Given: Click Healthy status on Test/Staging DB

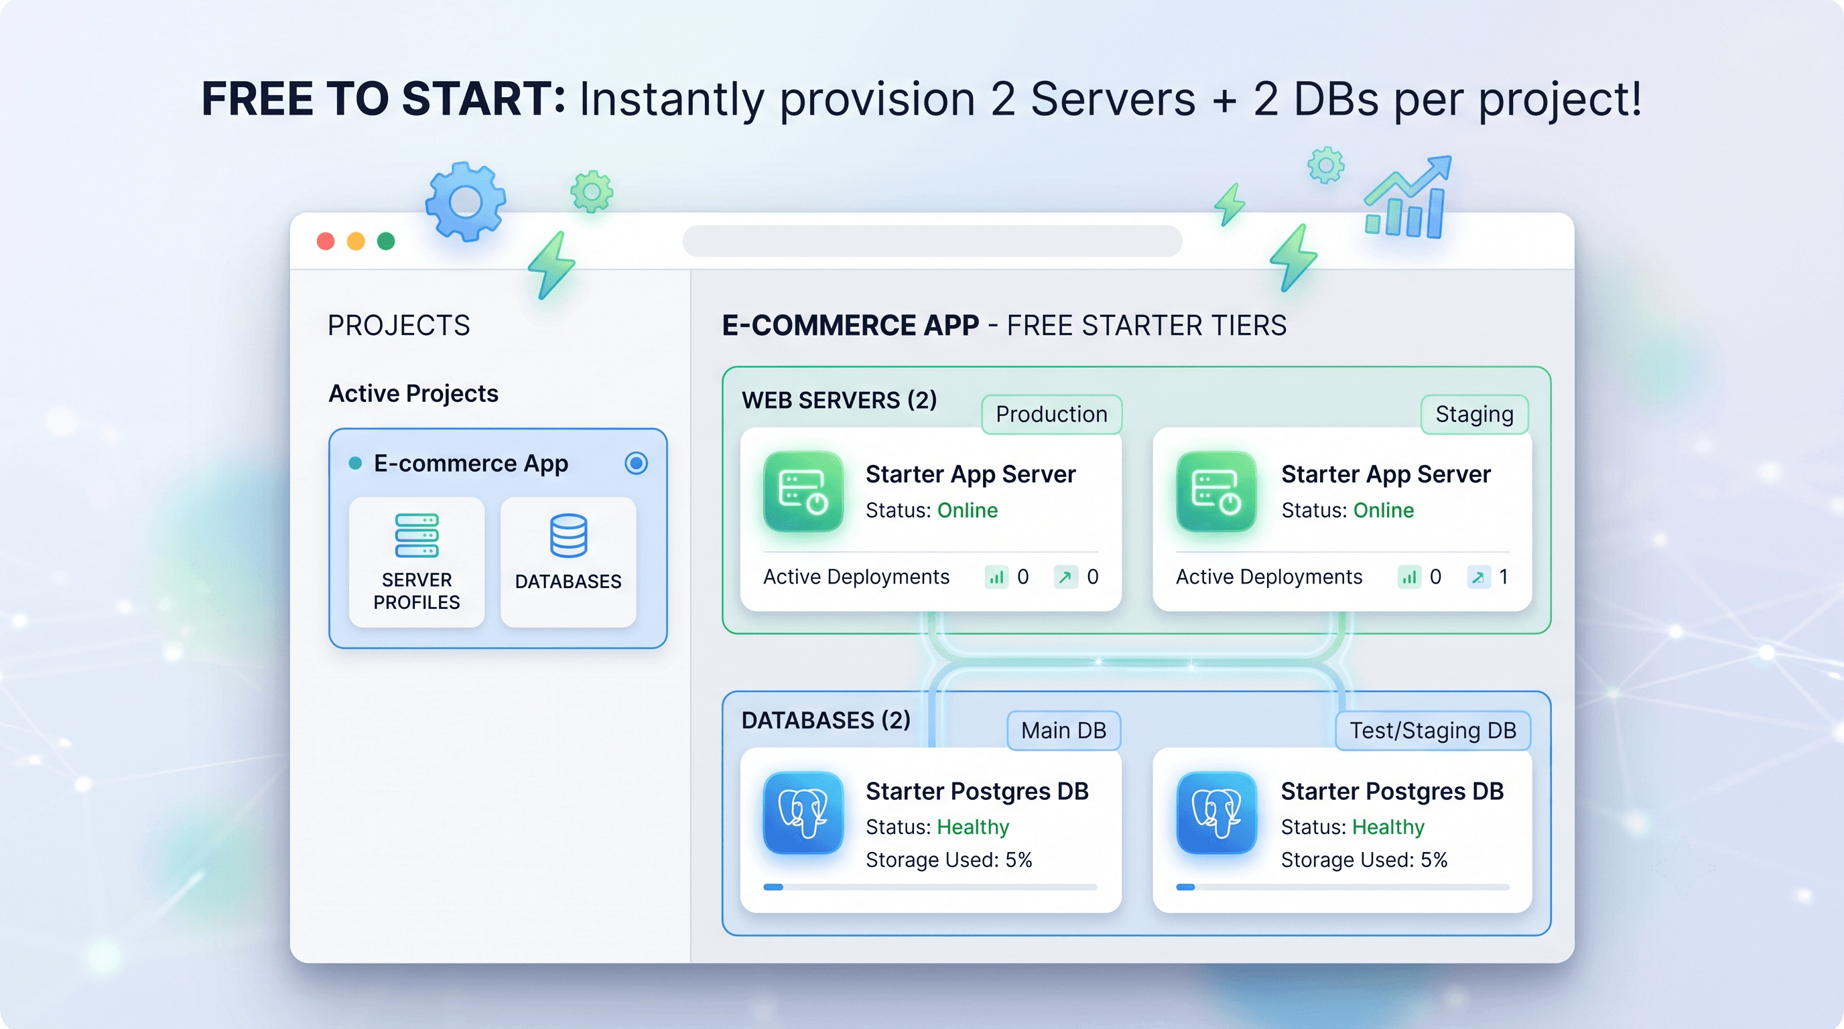Looking at the screenshot, I should tap(1388, 827).
